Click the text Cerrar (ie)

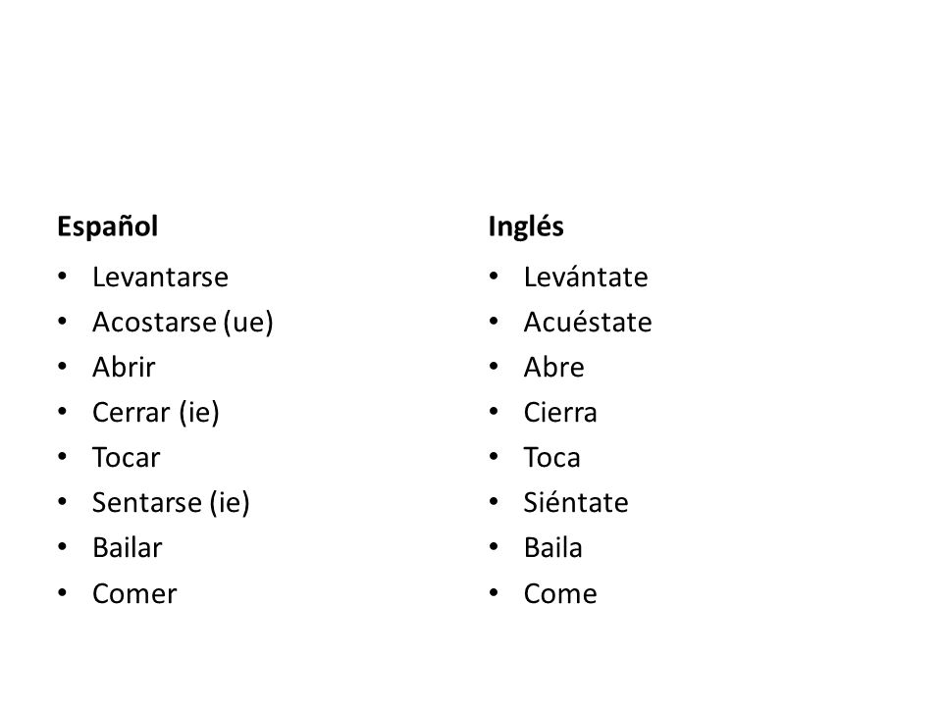(156, 413)
